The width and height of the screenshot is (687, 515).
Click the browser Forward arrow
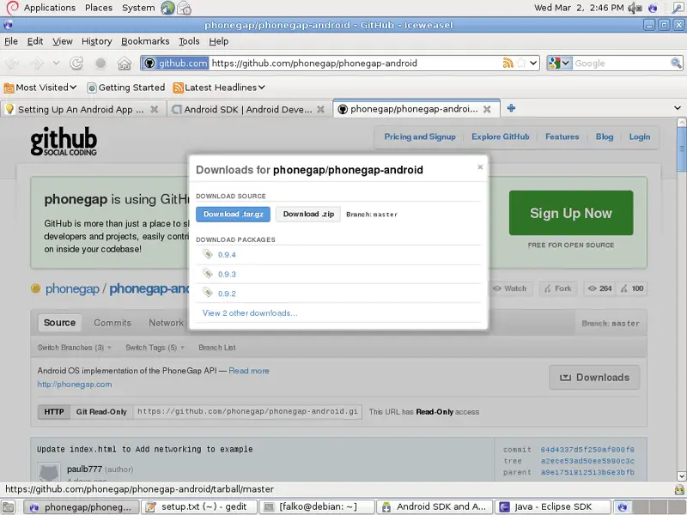(x=37, y=64)
